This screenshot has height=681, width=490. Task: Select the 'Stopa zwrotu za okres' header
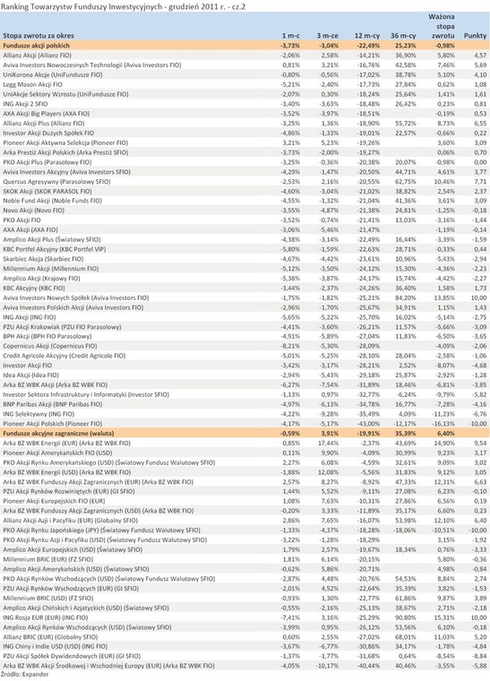tap(39, 36)
